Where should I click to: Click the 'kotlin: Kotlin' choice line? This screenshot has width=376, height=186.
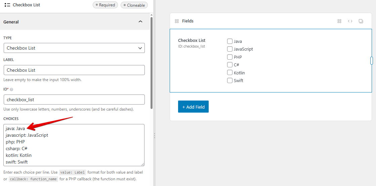(x=18, y=155)
